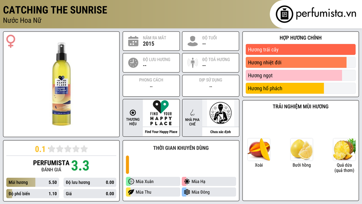Select the Bưởi hồng pomelo note image
The height and width of the screenshot is (204, 362).
coord(302,149)
